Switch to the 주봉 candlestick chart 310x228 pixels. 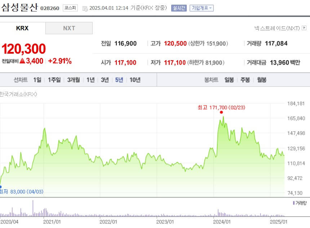point(245,80)
